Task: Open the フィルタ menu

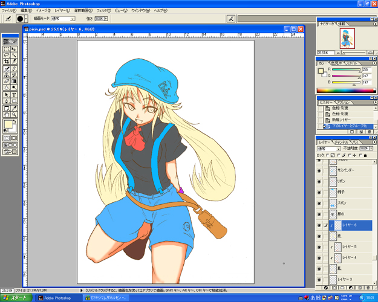Action: 103,11
